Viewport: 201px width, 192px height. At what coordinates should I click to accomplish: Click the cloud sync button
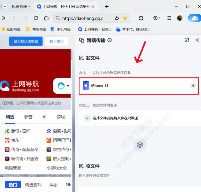pos(194,18)
